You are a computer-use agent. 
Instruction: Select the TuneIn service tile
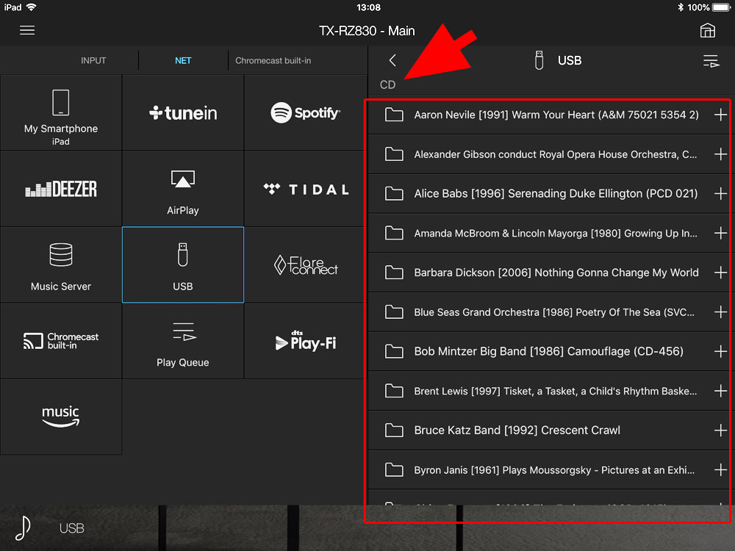(183, 112)
